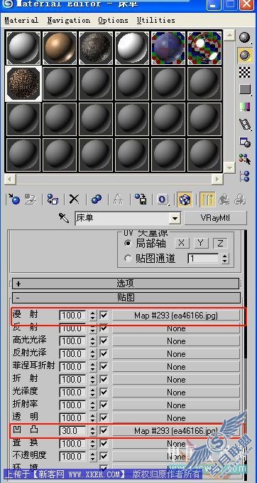Click the Get Material toolbar icon
The width and height of the screenshot is (257, 483).
click(14, 199)
